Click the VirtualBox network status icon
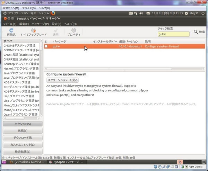 coord(168,167)
